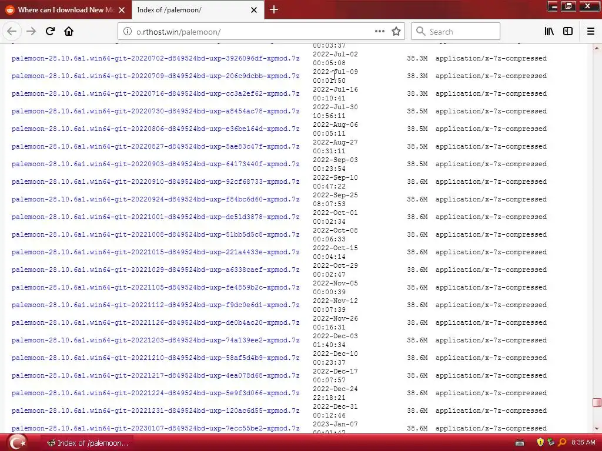This screenshot has width=602, height=451.
Task: Reload the current page
Action: (50, 32)
